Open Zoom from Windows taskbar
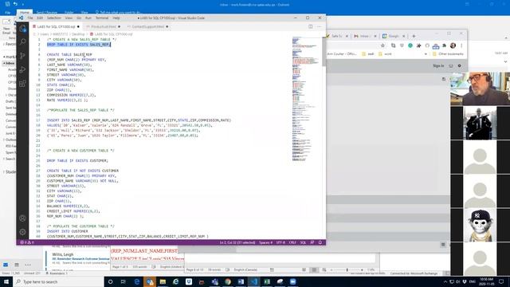 292,281
